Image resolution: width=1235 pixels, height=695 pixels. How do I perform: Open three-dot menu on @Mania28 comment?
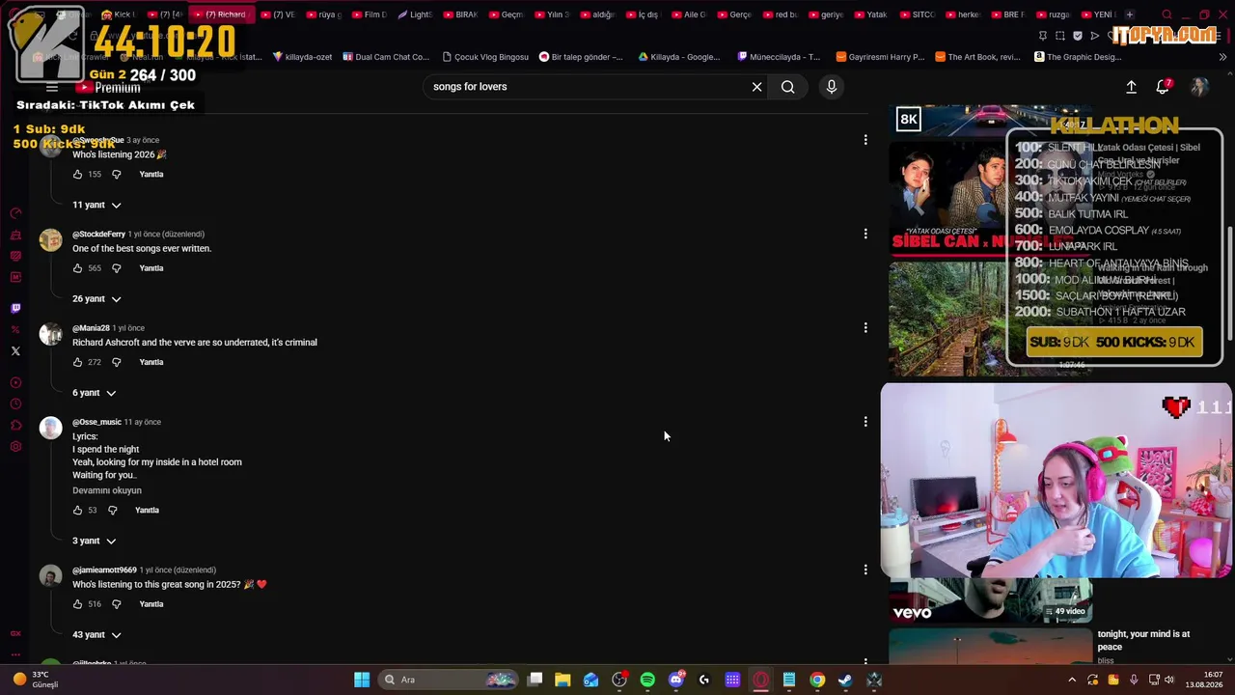(x=865, y=328)
